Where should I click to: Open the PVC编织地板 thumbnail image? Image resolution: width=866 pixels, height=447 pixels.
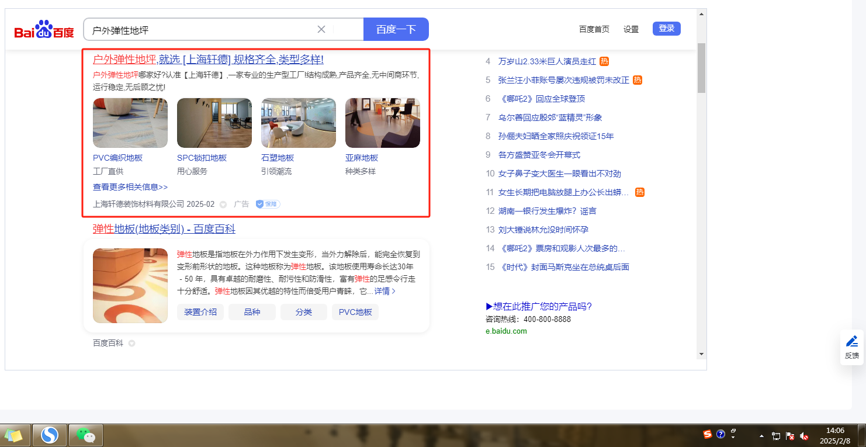pyautogui.click(x=130, y=123)
